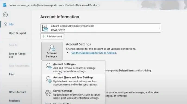Image resolution: width=187 pixels, height=104 pixels.
Task: Choose Account Name and Sync Settings
Action: (74, 81)
